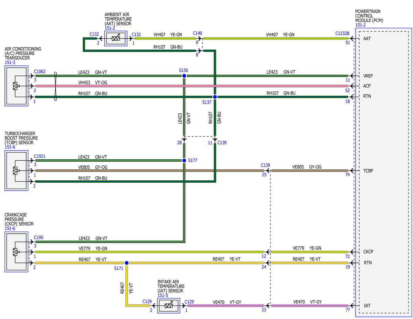
Task: Click the S177 splice dot
Action: (184, 160)
